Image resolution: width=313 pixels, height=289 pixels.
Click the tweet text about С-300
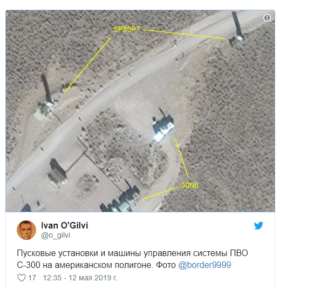tap(132, 259)
